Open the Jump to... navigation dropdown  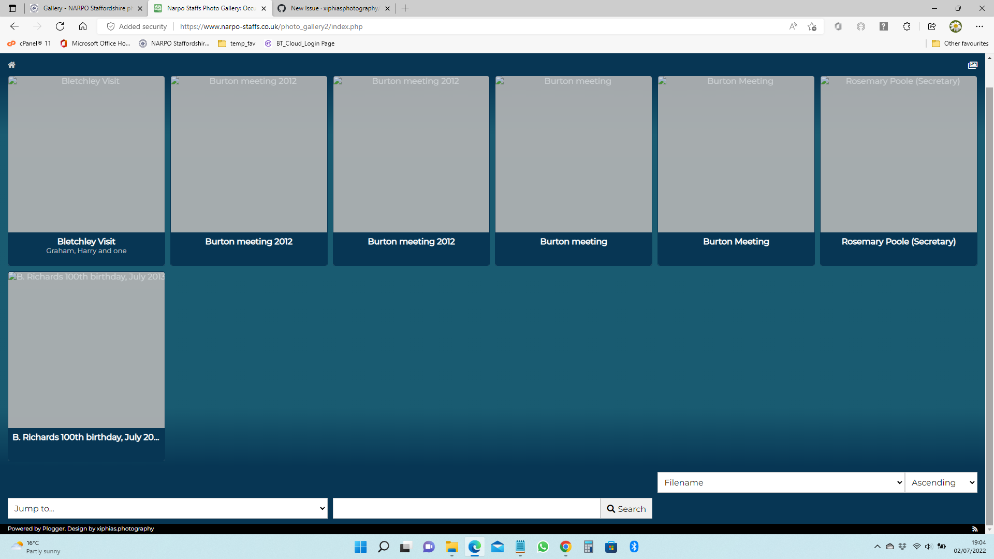pyautogui.click(x=167, y=508)
